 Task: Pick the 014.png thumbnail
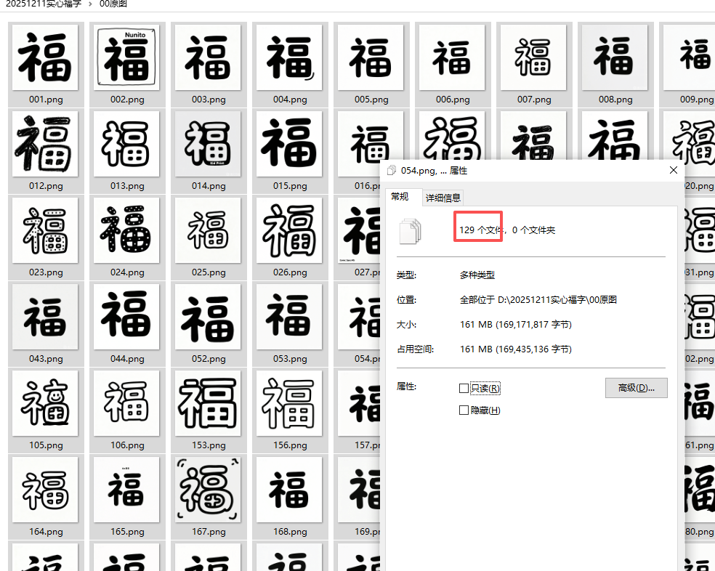208,144
